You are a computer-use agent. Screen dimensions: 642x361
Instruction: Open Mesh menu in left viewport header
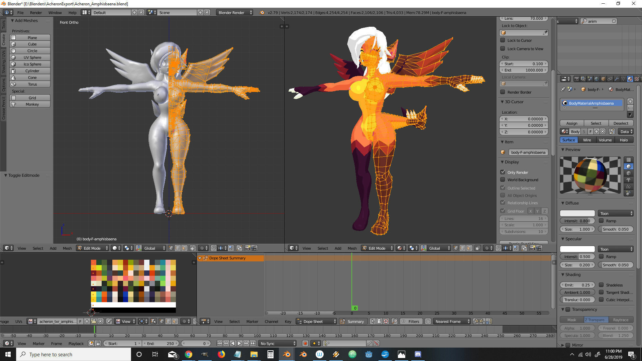[67, 248]
